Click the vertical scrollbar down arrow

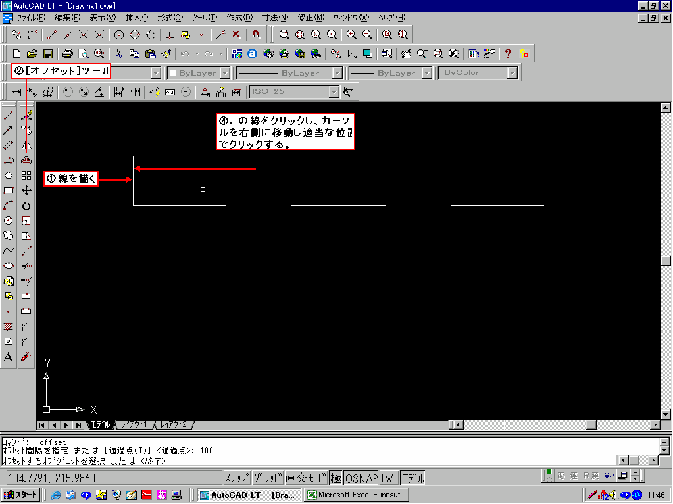coord(665,415)
